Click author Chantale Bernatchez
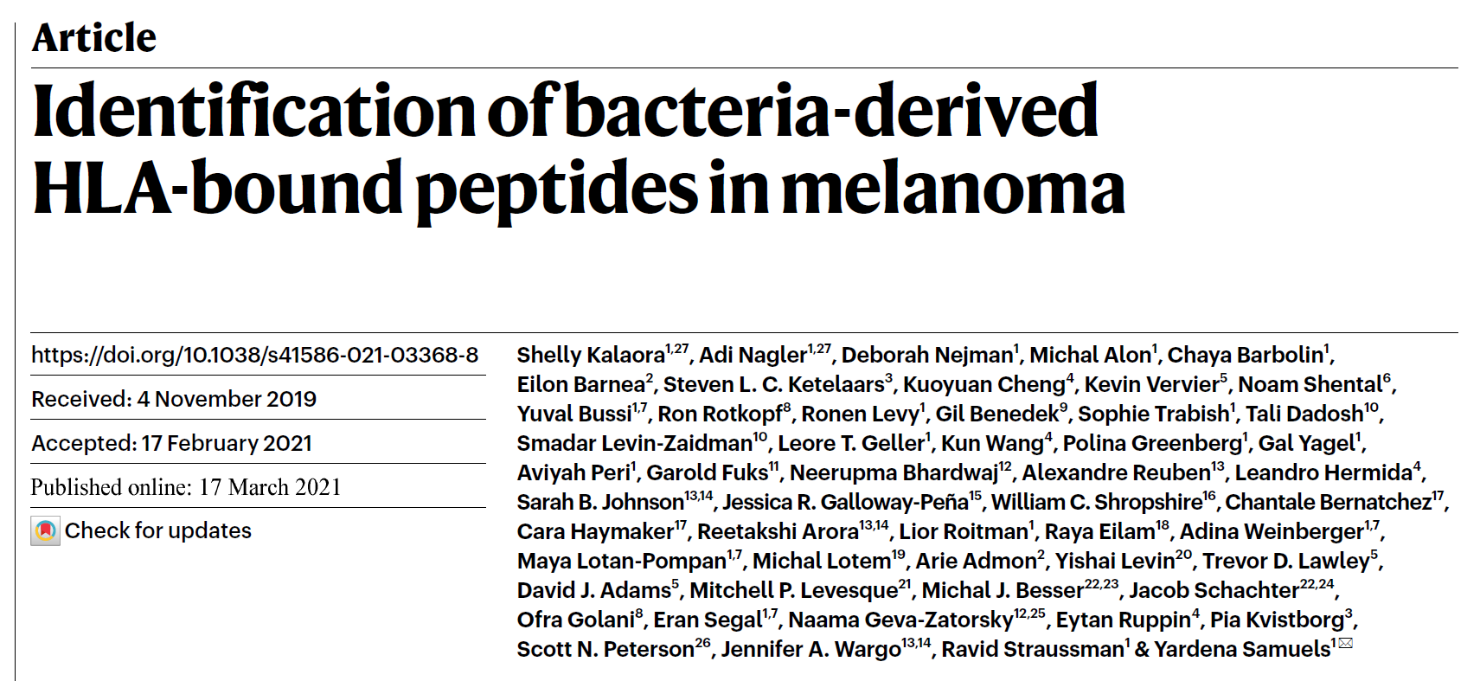Viewport: 1480px width, 681px height. (1328, 502)
